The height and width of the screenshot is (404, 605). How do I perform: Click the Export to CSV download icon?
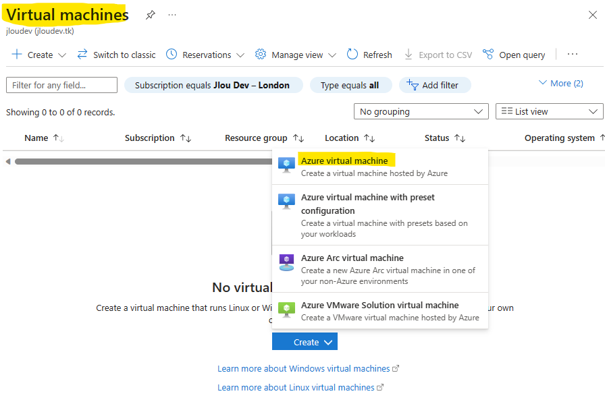point(409,55)
